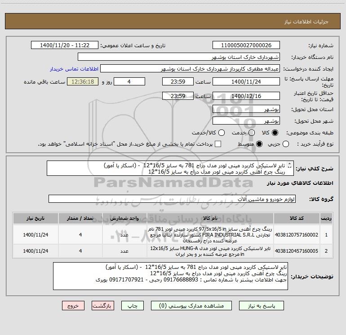Click the تاریخ نیاز column header
Image resolution: width=346 pixels, height=335 pixels.
[35, 218]
